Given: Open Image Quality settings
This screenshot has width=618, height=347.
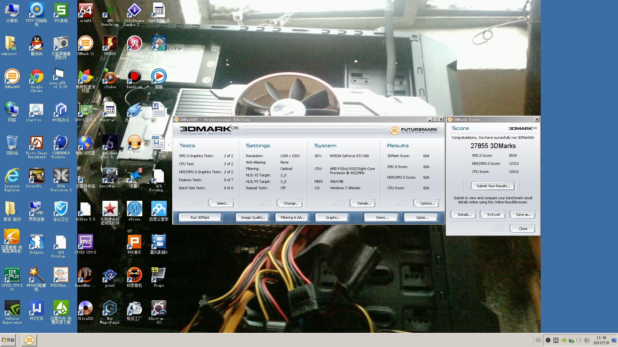Looking at the screenshot, I should (253, 218).
